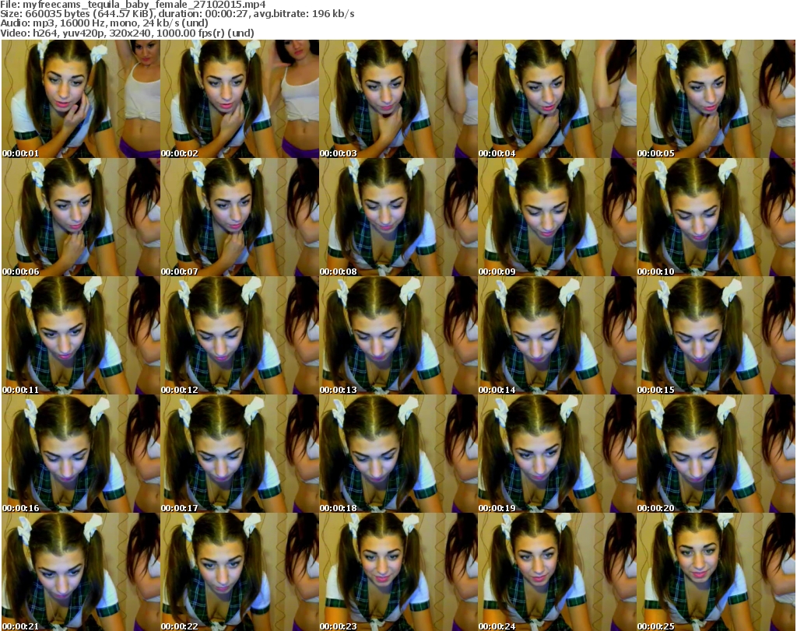Choose the thumbnail at 00:00:18
Screen dimensions: 797x631
[398, 454]
